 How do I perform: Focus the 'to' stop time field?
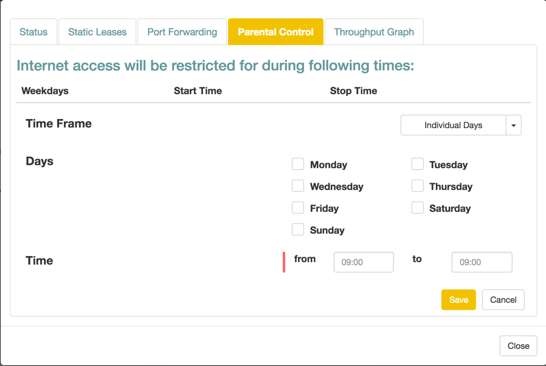(x=482, y=262)
